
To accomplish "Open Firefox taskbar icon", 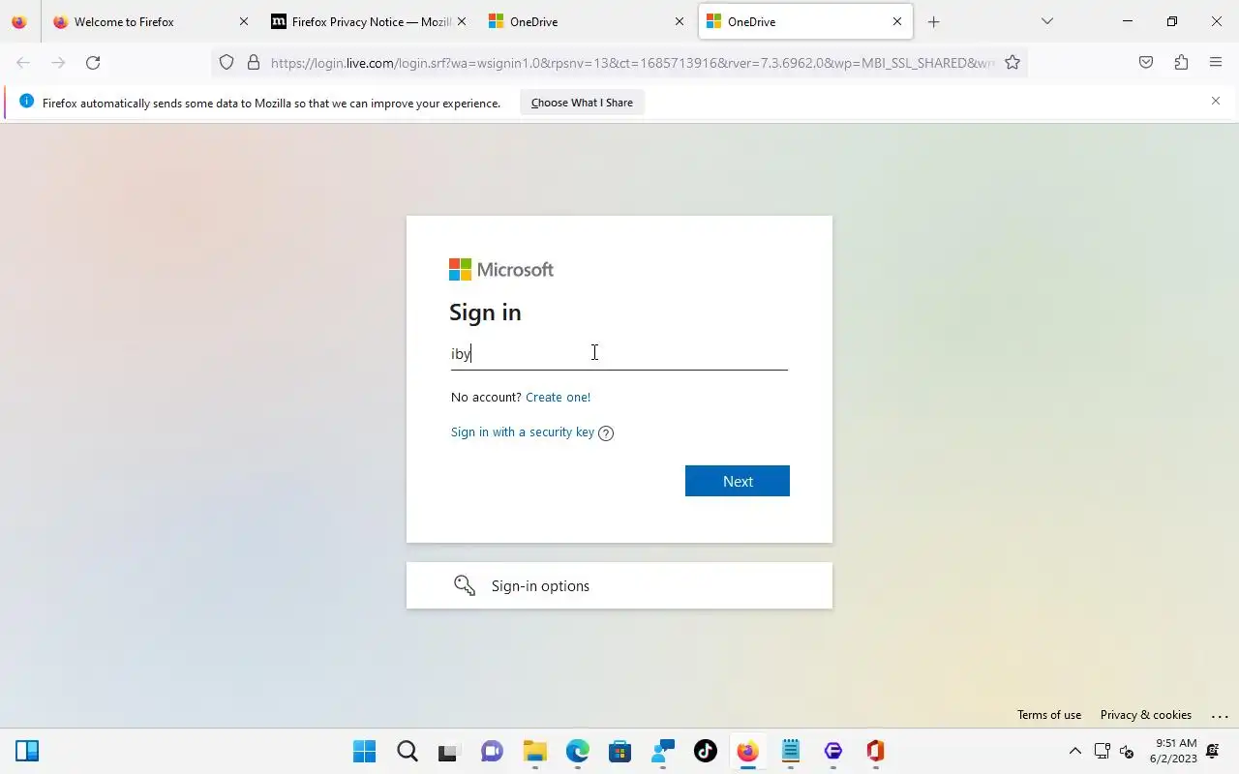I will point(747,752).
